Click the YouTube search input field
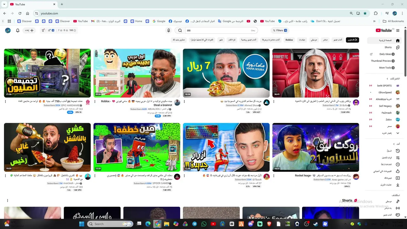Viewport: 407px width, 229px height. 221,31
